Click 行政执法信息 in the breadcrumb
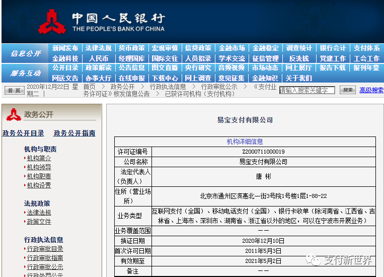This screenshot has height=277, width=384. [168, 87]
